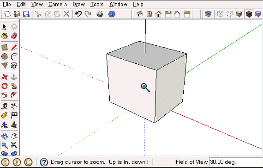The image size is (263, 168).
Task: Select the Pan hand tool
Action: click(14, 136)
